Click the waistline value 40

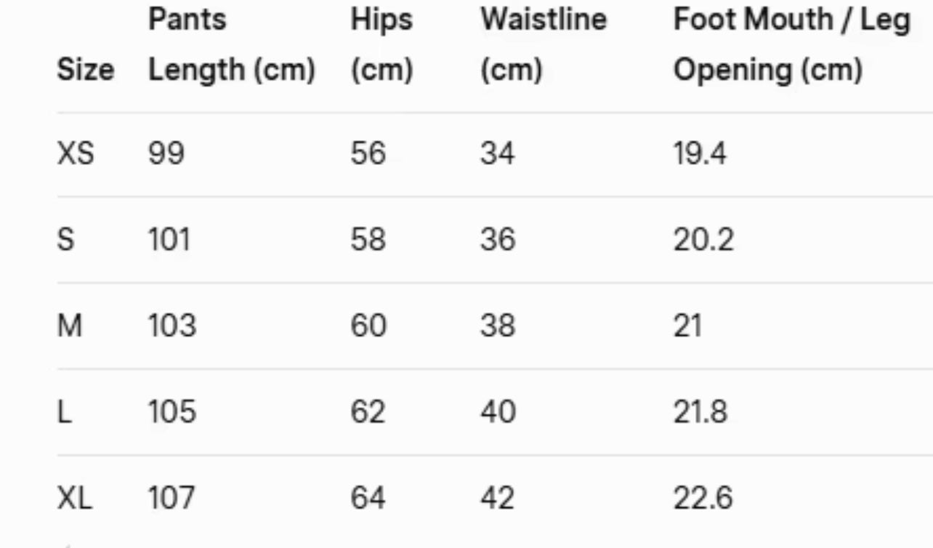point(497,413)
